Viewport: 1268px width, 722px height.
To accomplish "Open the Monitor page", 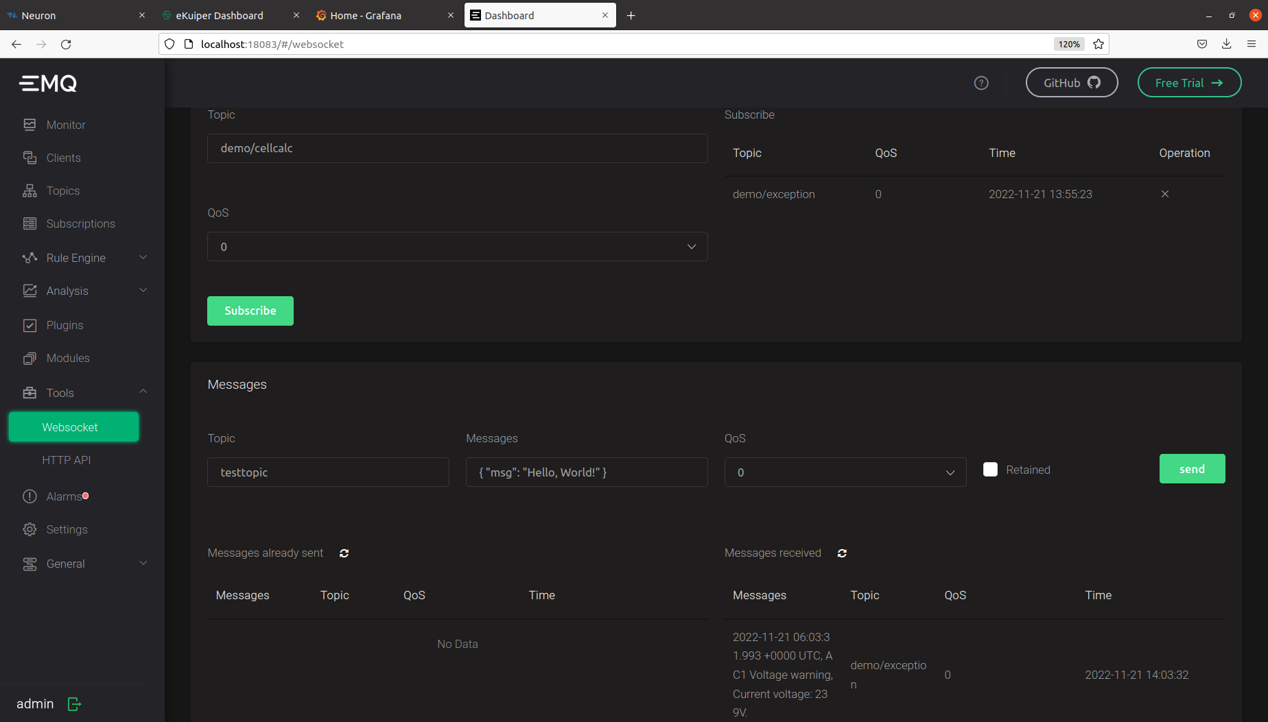I will point(66,125).
